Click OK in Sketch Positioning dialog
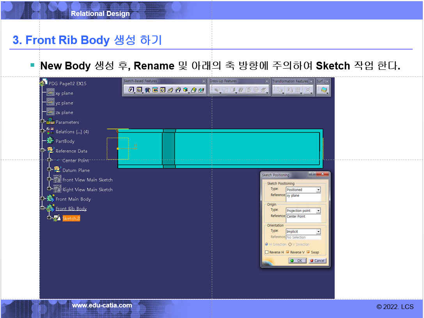The image size is (424, 318). point(297,261)
